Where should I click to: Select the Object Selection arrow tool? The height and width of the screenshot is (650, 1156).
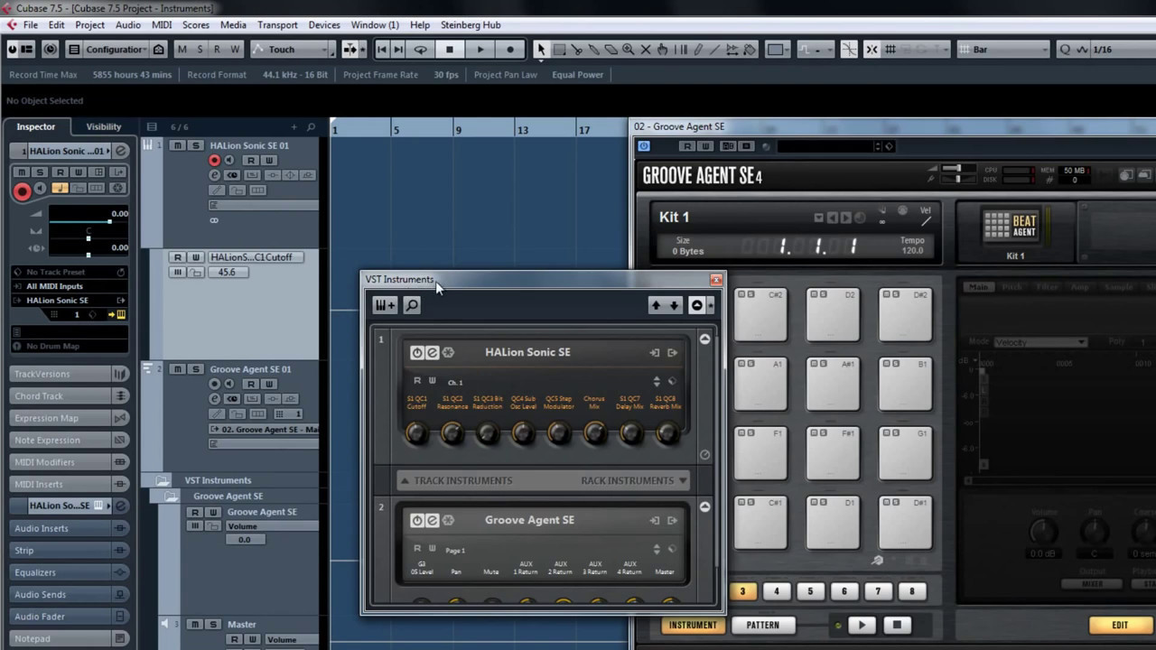541,50
